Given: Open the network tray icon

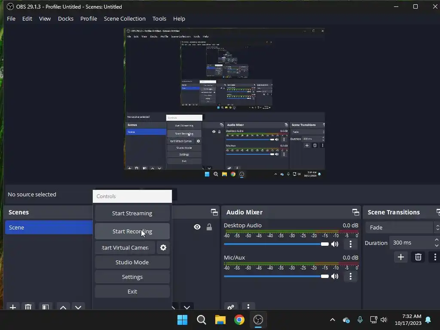Looking at the screenshot, I should click(x=373, y=320).
